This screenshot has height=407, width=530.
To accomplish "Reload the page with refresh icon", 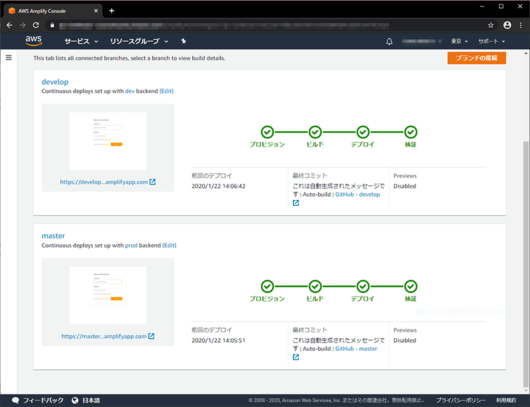I will tap(36, 25).
